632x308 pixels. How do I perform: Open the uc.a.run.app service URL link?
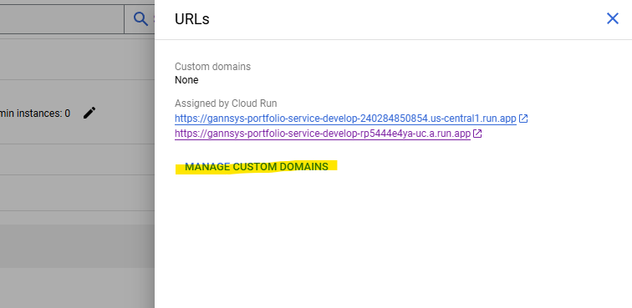click(x=323, y=134)
